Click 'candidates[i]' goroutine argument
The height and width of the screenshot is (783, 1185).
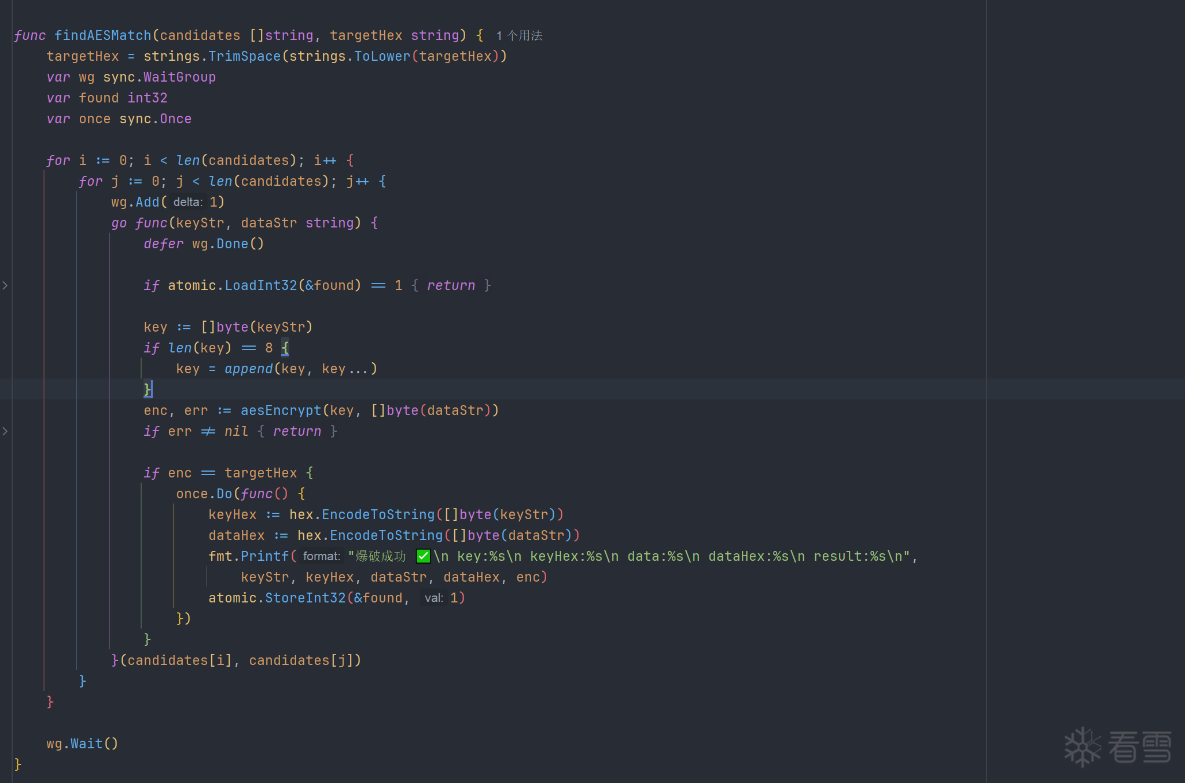(179, 660)
